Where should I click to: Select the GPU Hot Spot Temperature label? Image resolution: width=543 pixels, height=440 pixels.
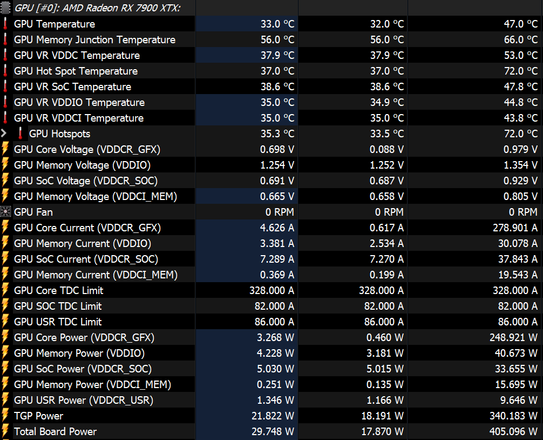click(76, 71)
